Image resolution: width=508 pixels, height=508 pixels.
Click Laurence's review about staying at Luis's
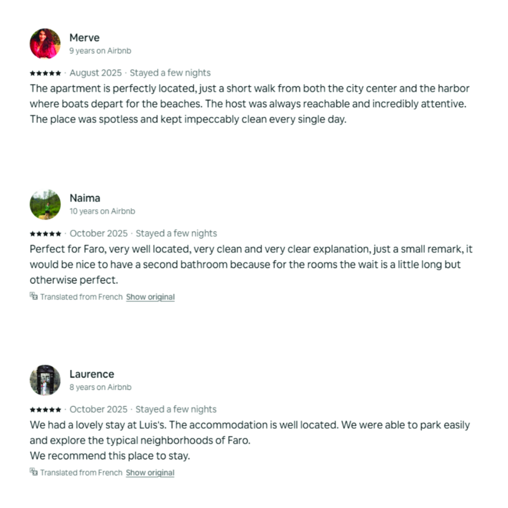tap(250, 440)
